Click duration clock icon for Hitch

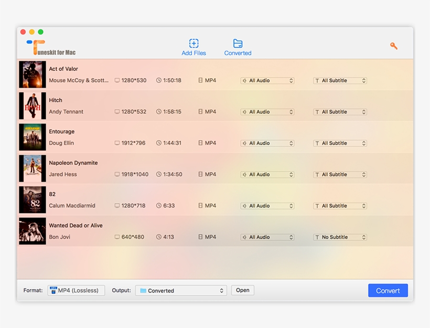[159, 112]
